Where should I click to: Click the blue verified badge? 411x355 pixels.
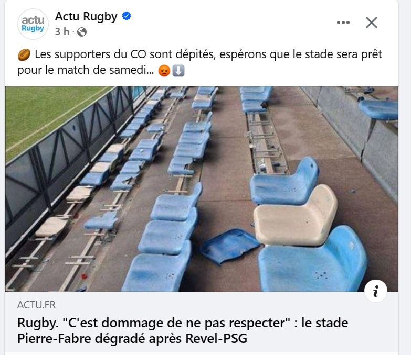coord(127,17)
